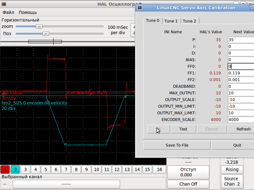Select oscilloscope channel 14
254x190 pixels.
(x=137, y=169)
